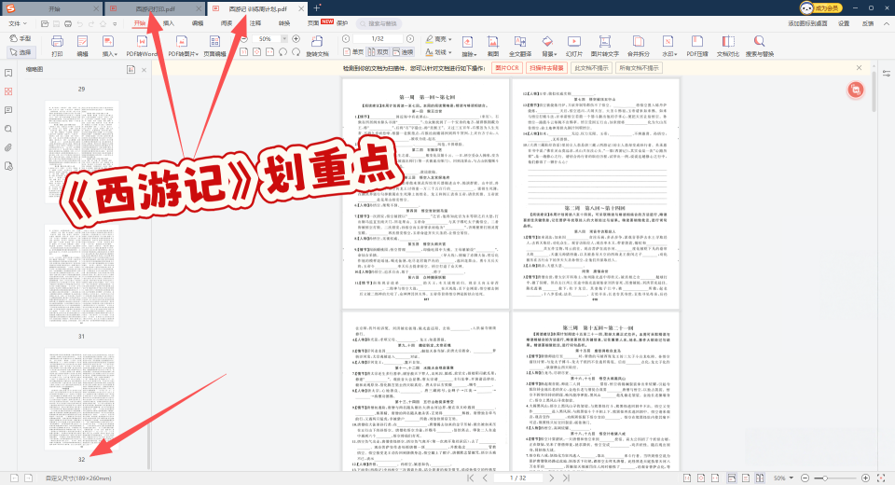Open the page header/footer edit (页面编辑) tool
This screenshot has height=485, width=895.
214,46
